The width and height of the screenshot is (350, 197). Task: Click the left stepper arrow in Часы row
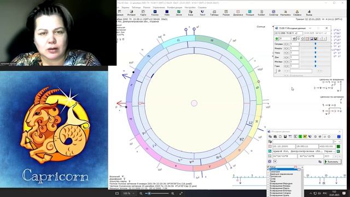[x=285, y=53]
